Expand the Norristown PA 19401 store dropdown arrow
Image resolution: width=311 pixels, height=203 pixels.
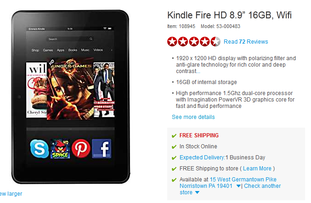coord(238,186)
